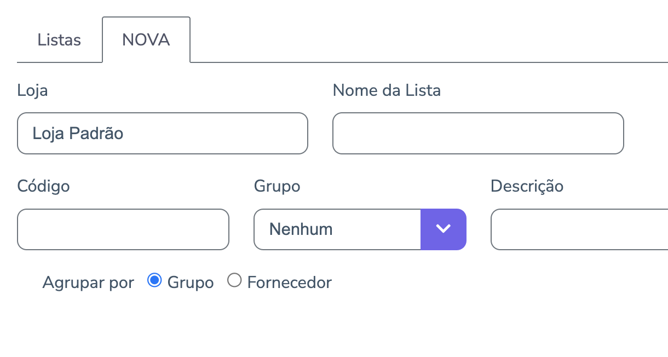
Task: Click the Loja Padrão text value
Action: click(78, 134)
